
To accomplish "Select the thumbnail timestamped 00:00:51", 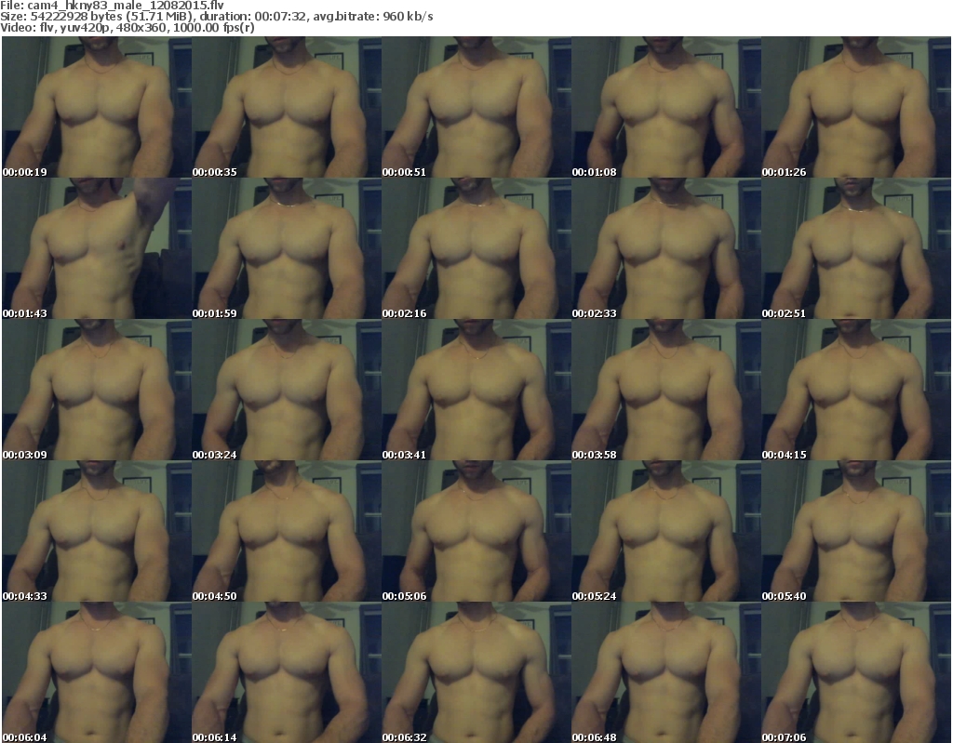I will coord(476,107).
